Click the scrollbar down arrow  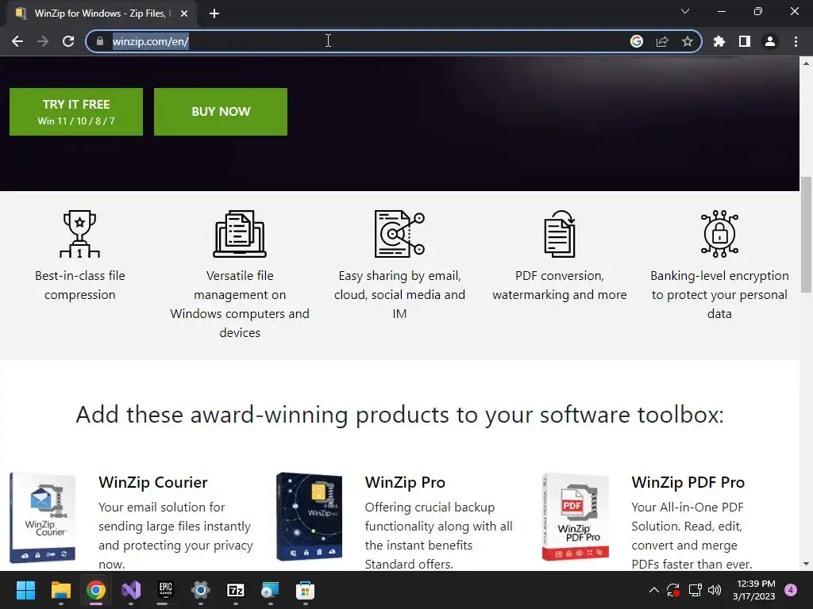coord(806,564)
